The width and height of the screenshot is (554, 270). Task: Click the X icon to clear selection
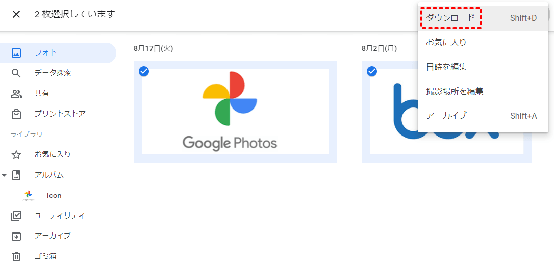point(16,14)
